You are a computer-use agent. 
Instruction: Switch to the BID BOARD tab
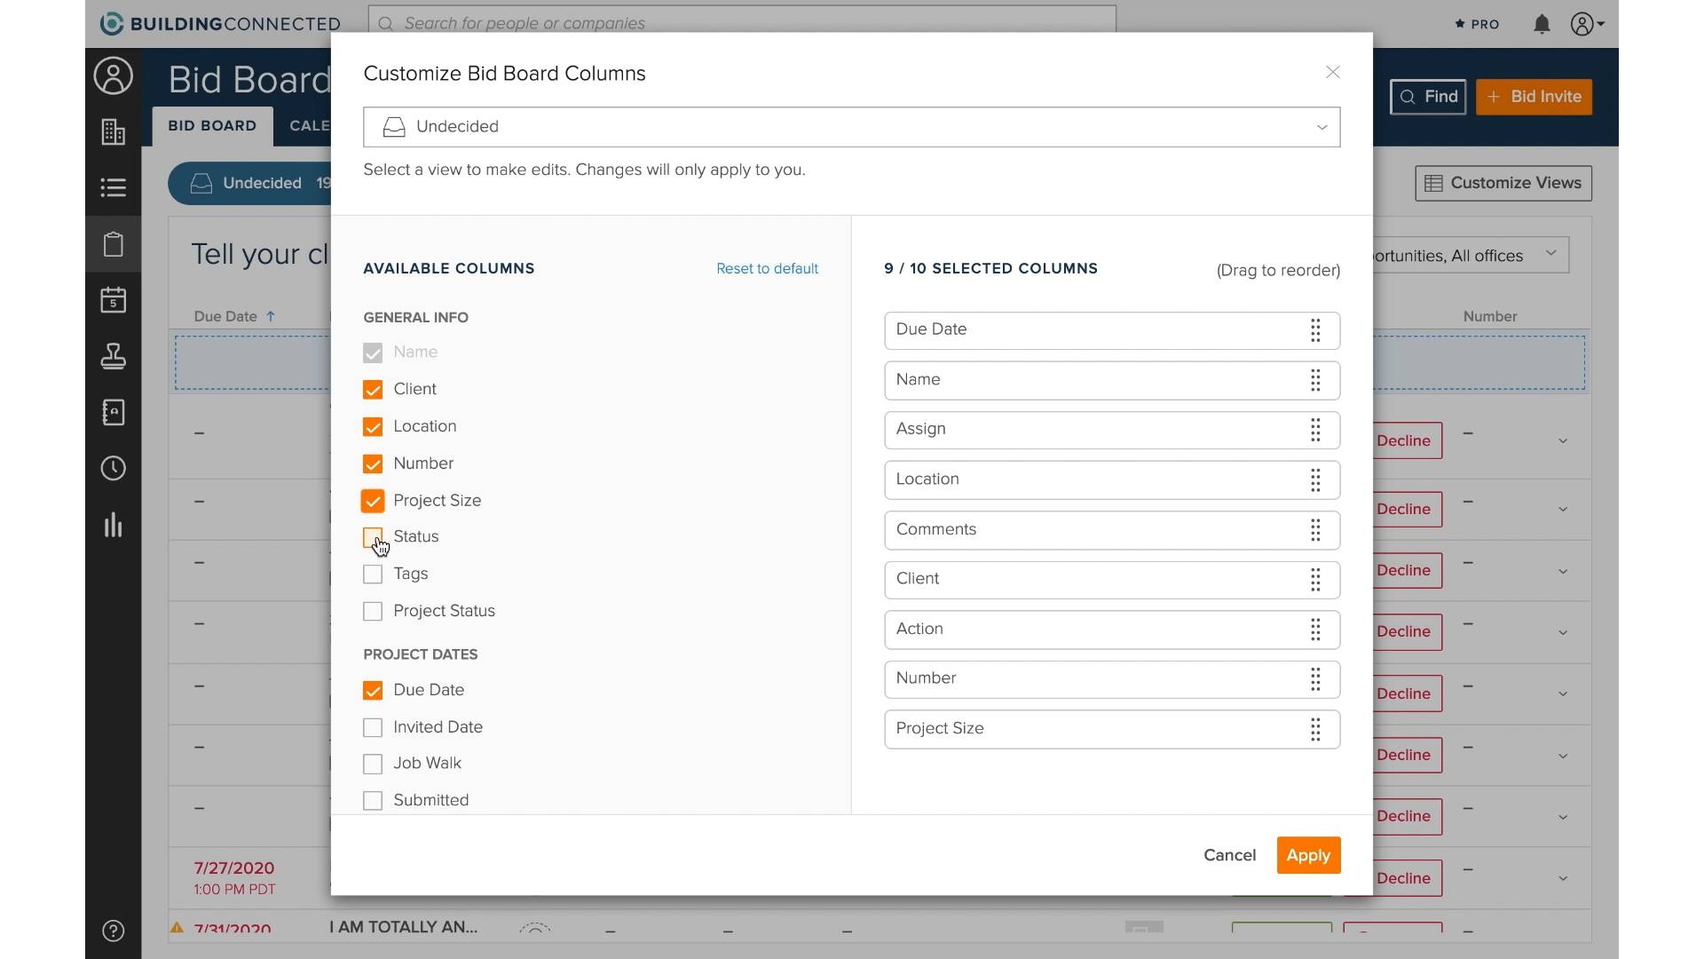[x=212, y=126]
